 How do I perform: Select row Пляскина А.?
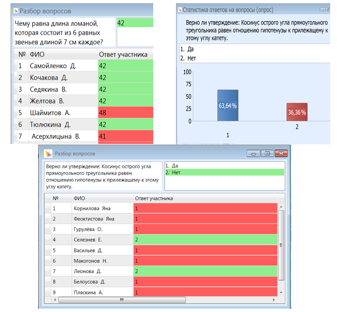(161, 292)
